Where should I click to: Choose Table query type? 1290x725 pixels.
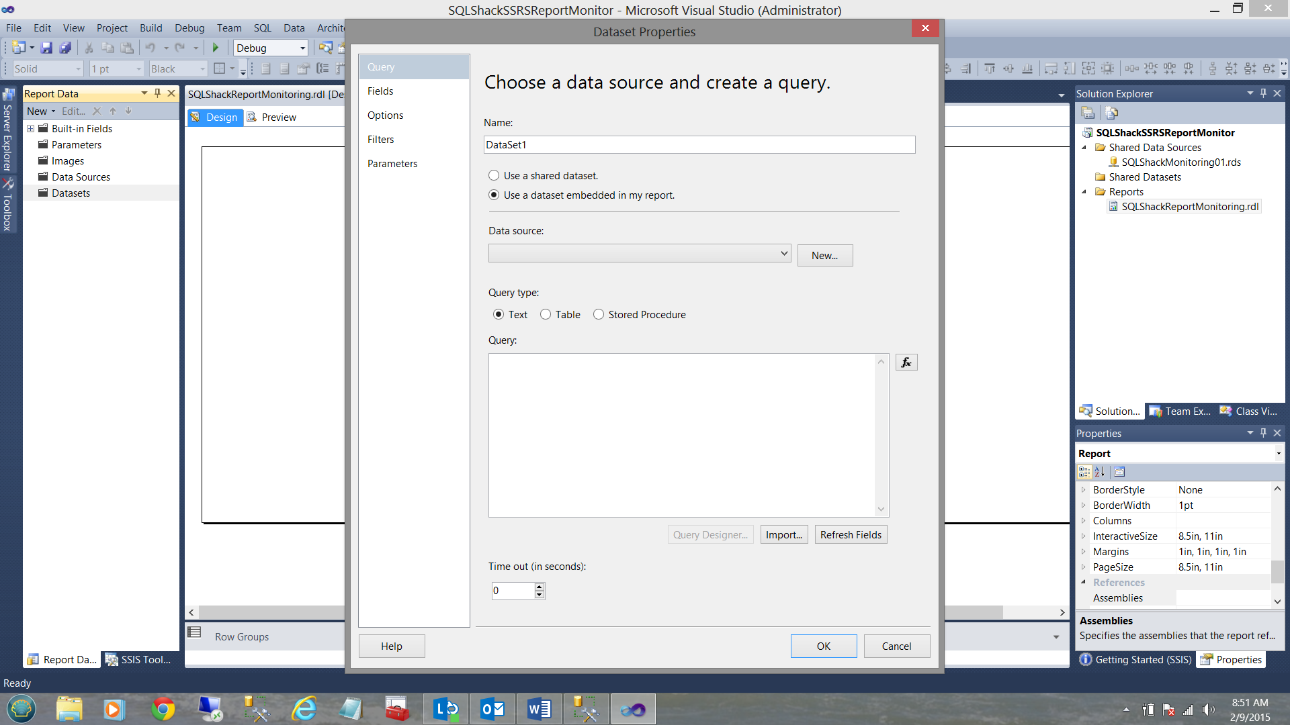[x=546, y=314]
